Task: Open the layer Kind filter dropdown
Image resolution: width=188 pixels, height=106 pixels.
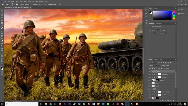Action: [x=153, y=63]
